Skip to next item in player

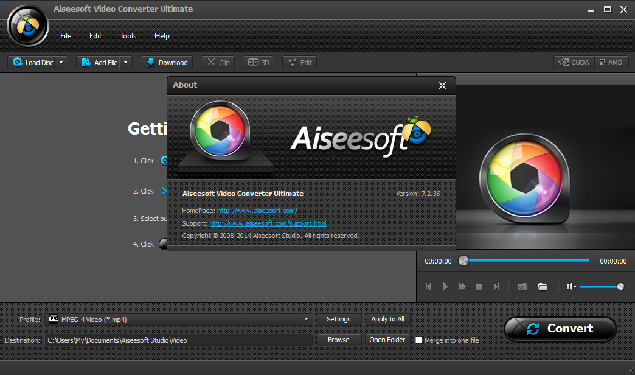pos(496,287)
